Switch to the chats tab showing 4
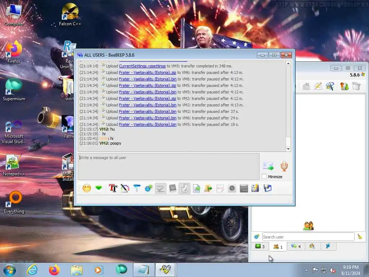Viewport: 369px width, 277px height. [x=296, y=246]
